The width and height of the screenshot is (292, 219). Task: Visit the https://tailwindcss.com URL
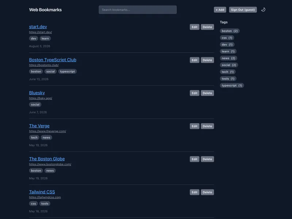pyautogui.click(x=45, y=197)
